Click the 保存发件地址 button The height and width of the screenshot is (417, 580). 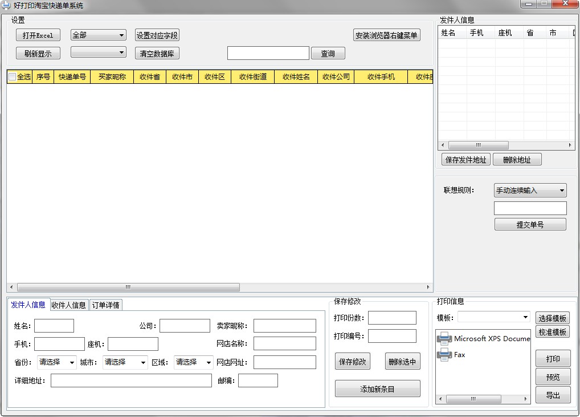465,160
